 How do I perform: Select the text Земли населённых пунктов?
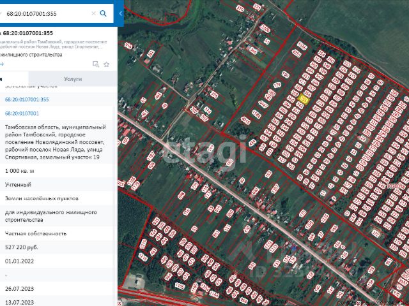point(42,198)
